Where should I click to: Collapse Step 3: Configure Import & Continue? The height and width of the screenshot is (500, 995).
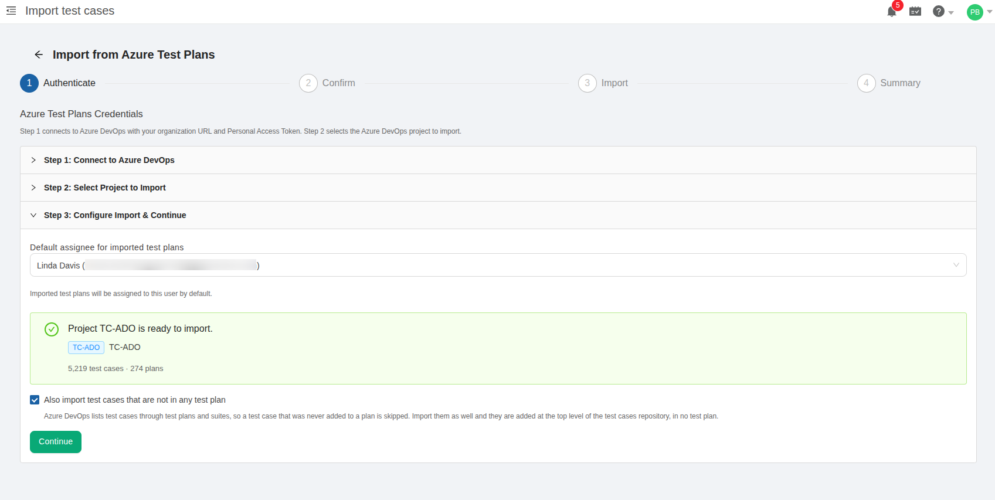pyautogui.click(x=498, y=215)
